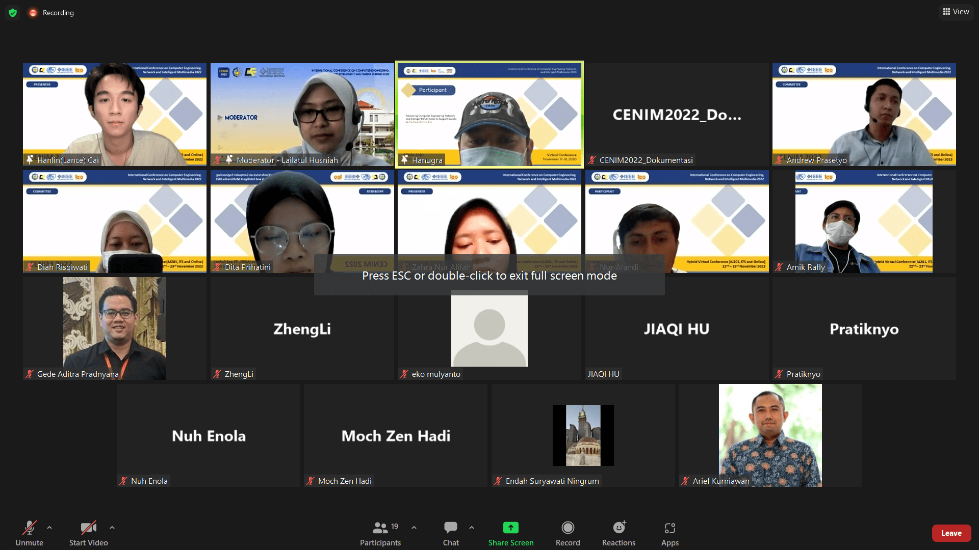Click the Moderator Lailatul Husniah video tile

[302, 115]
